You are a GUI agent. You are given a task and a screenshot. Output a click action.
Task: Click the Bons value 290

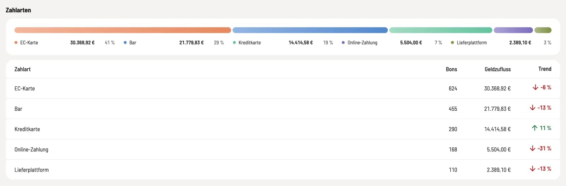453,129
